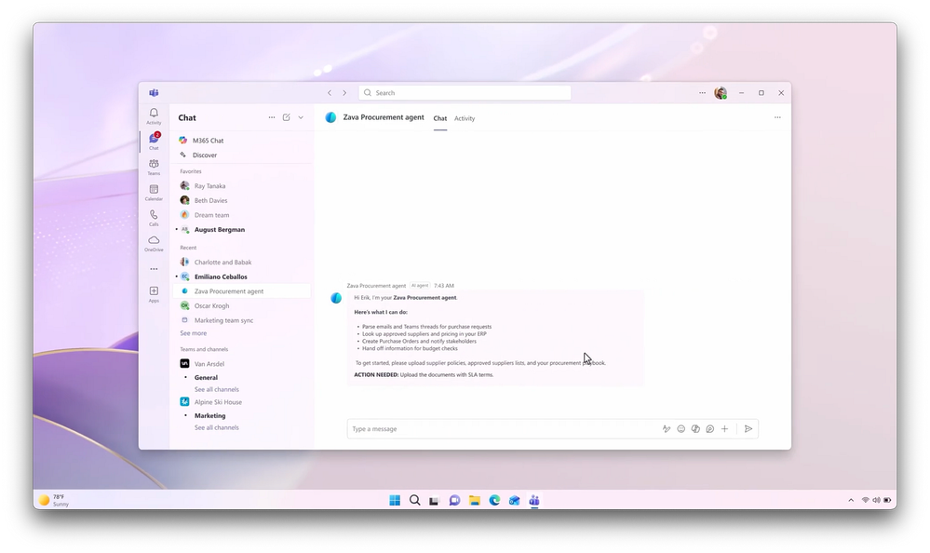Open Teams in the left rail

(x=154, y=167)
